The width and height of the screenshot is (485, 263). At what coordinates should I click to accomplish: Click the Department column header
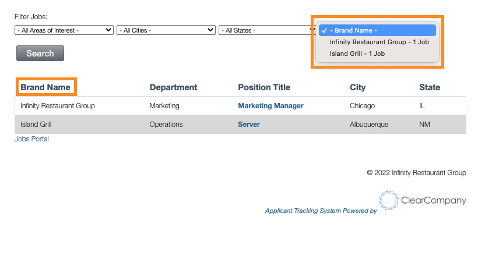point(174,87)
